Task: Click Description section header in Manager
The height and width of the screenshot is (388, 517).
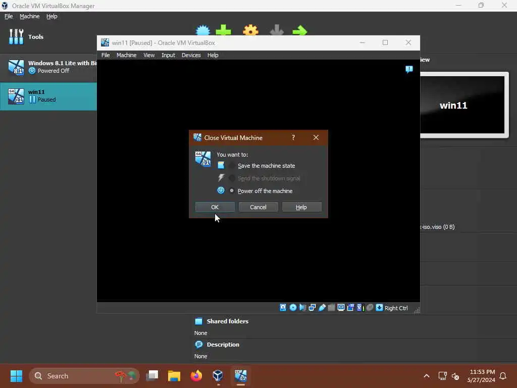Action: [x=223, y=345]
